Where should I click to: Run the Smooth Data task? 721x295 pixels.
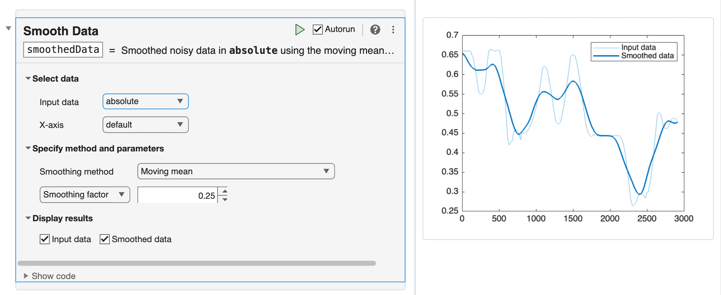coord(299,30)
